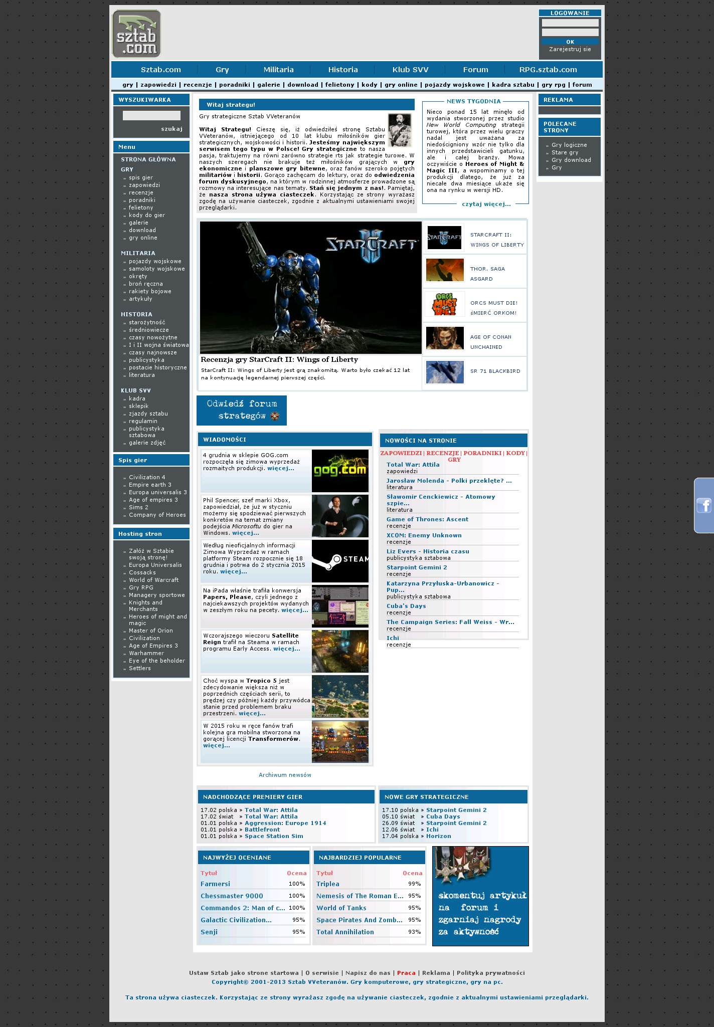Click the Steam logo news image
Screen dimensions: 714x1027
340,561
